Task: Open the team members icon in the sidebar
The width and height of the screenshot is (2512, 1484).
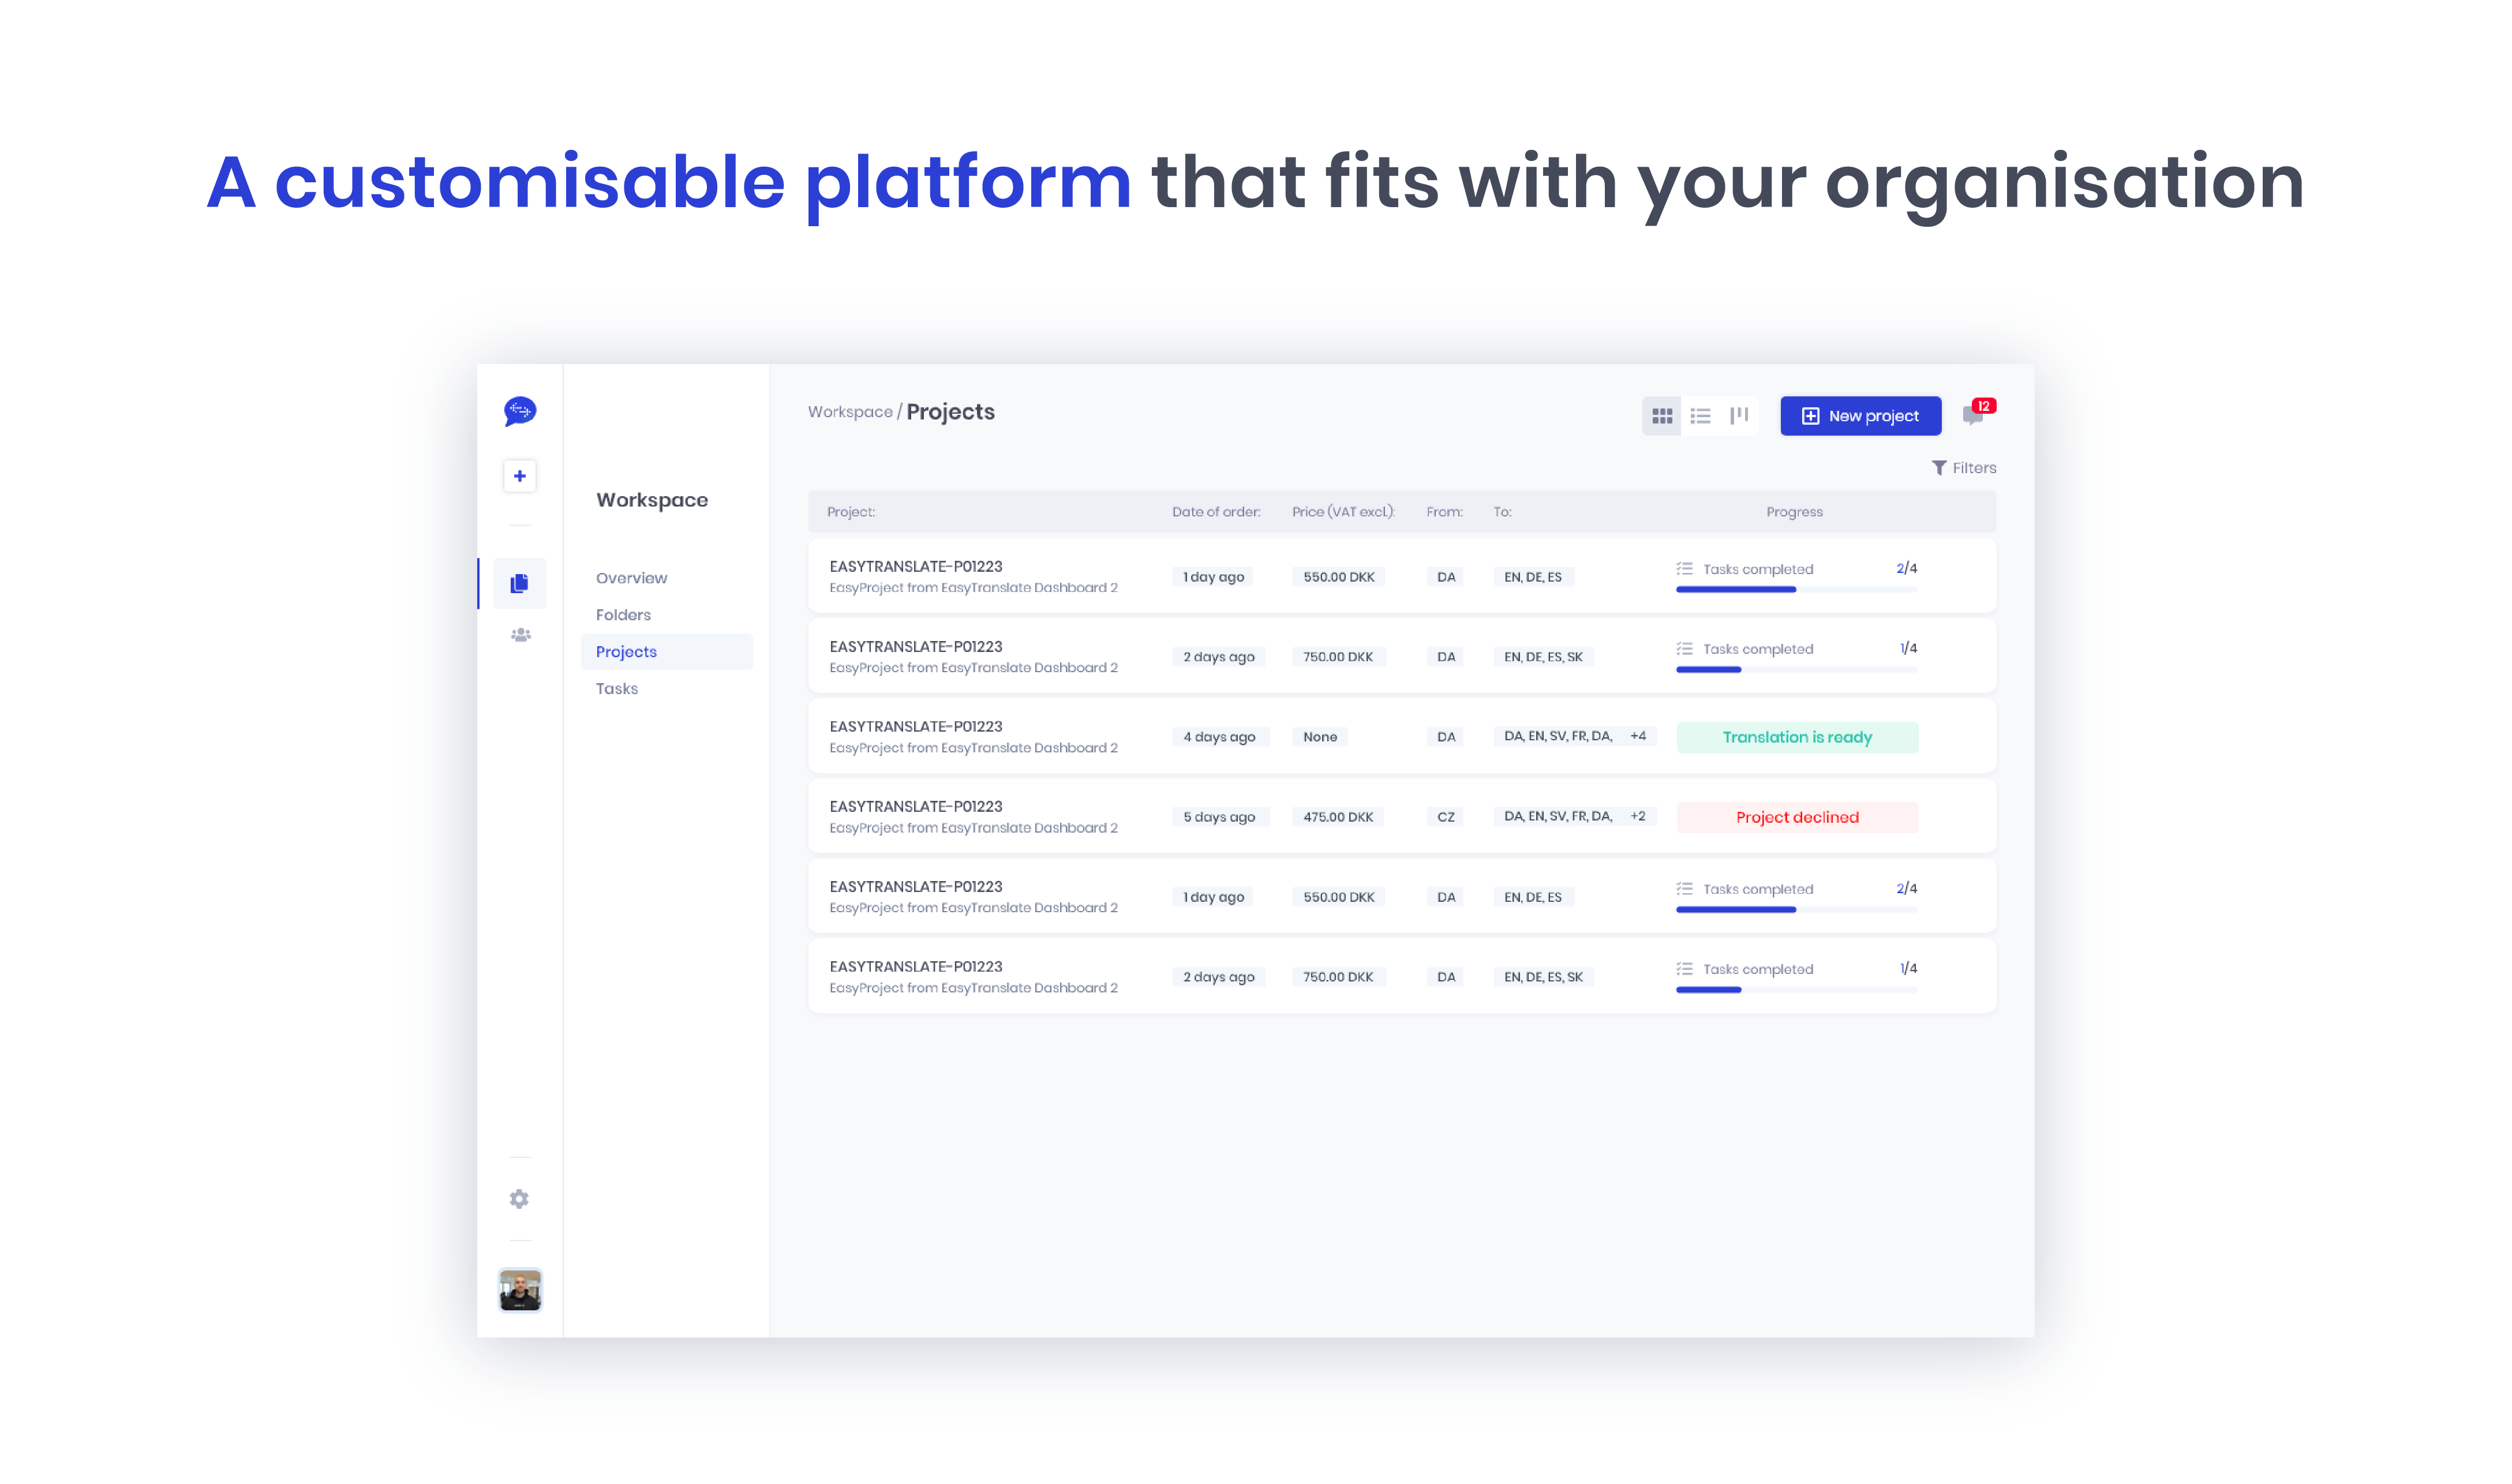Action: click(x=520, y=635)
